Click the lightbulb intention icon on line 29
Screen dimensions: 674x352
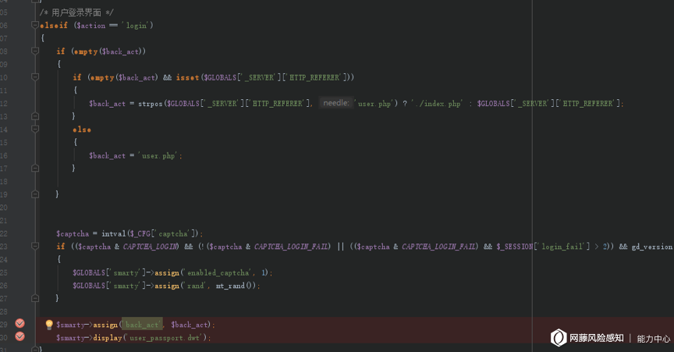coord(49,325)
